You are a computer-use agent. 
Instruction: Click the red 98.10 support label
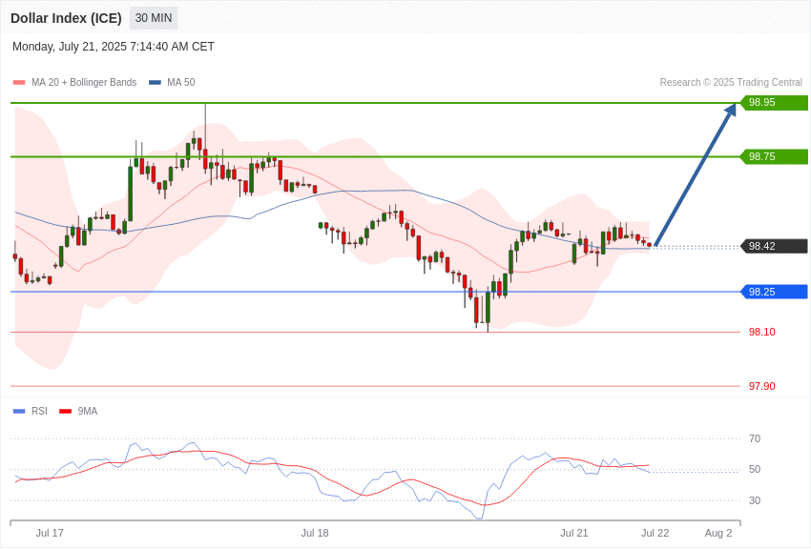[762, 332]
